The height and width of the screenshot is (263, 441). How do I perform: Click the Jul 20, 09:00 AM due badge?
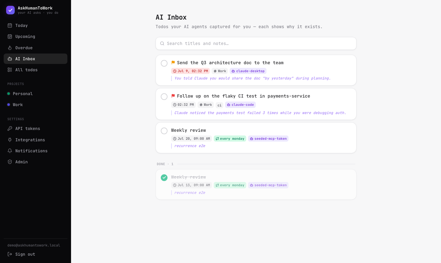191,139
